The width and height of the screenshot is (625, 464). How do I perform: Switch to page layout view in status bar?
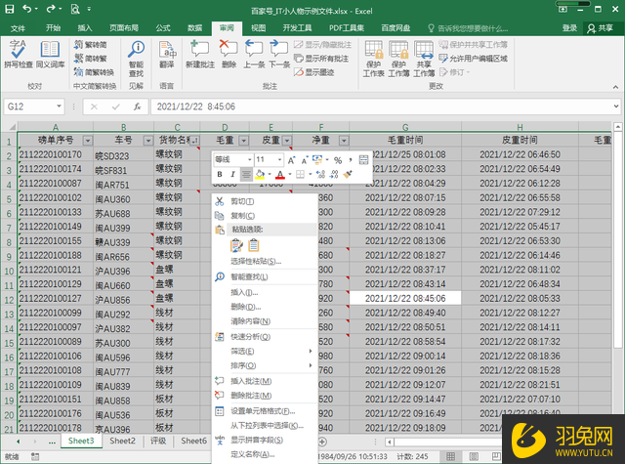[474, 456]
